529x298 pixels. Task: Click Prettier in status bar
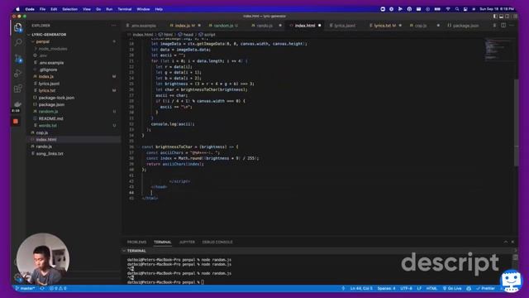pos(485,289)
